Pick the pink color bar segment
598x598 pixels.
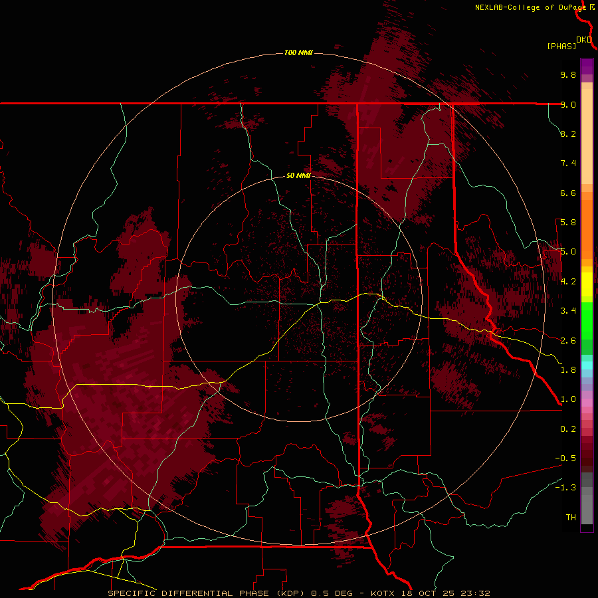[587, 403]
